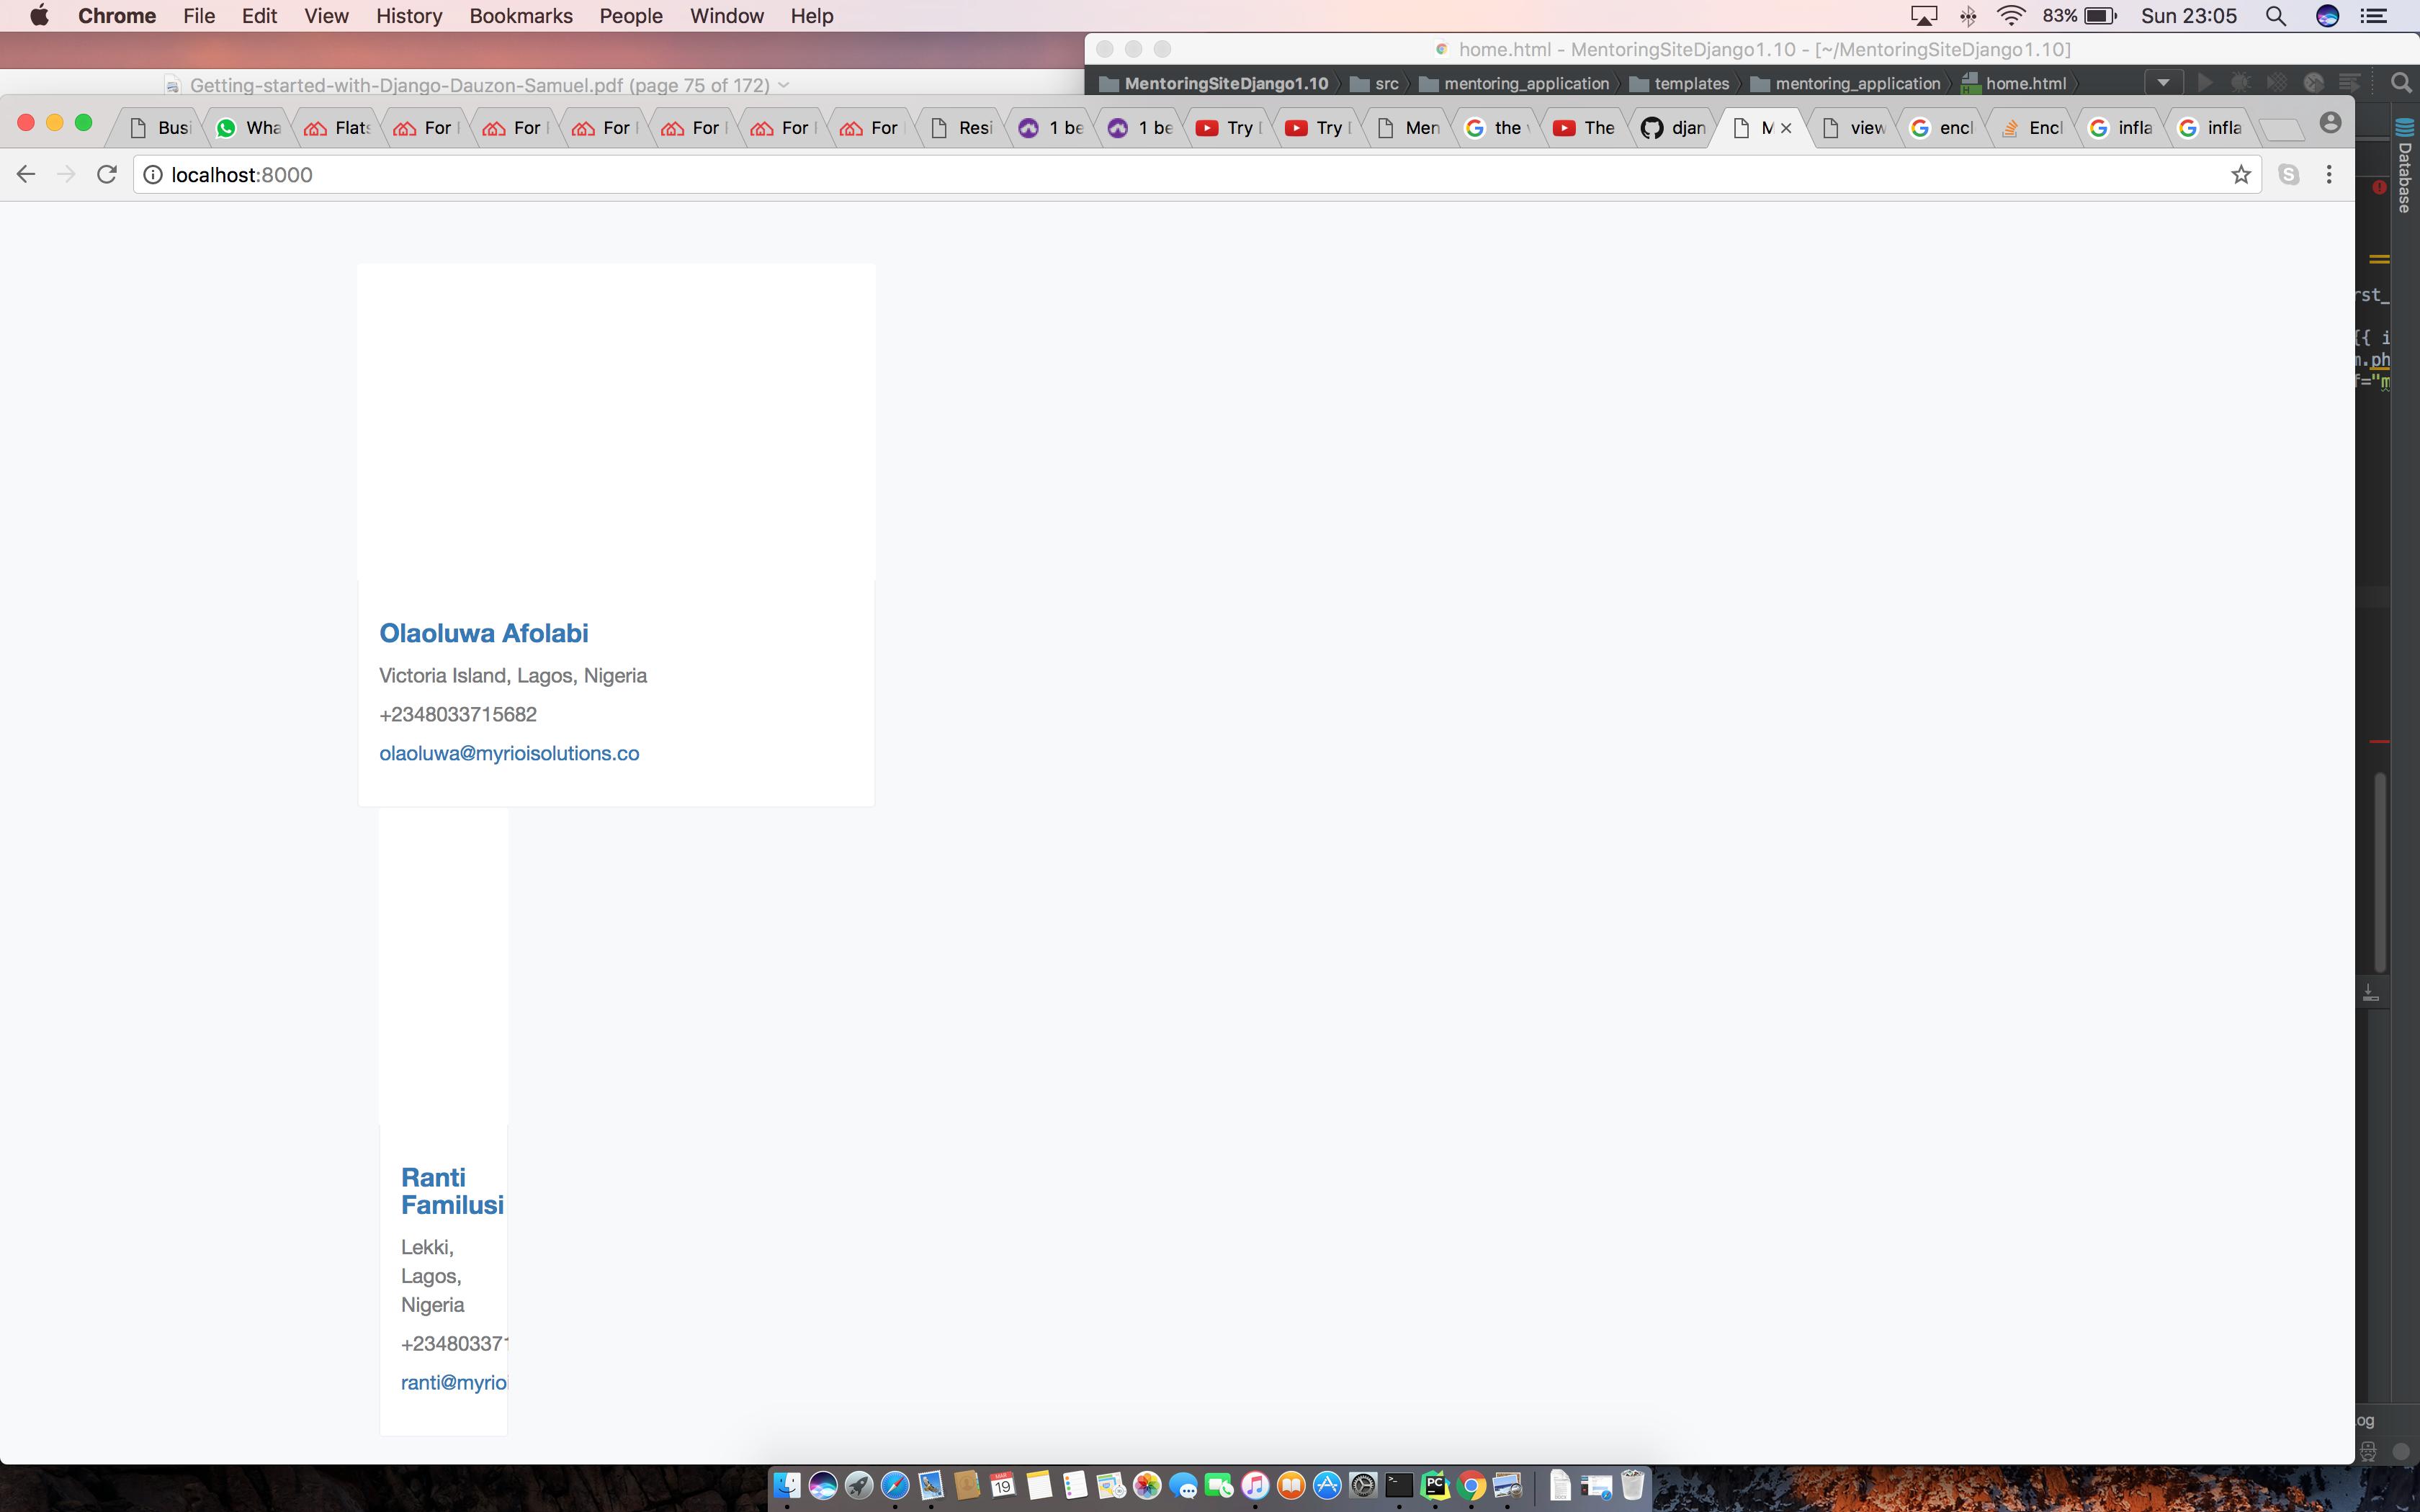Open the Chrome three-dot menu

tap(2329, 175)
